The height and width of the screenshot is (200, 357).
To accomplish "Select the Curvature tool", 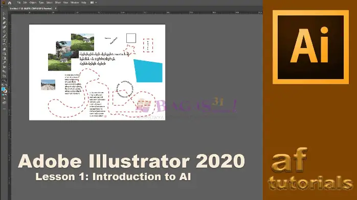I will click(x=4, y=27).
